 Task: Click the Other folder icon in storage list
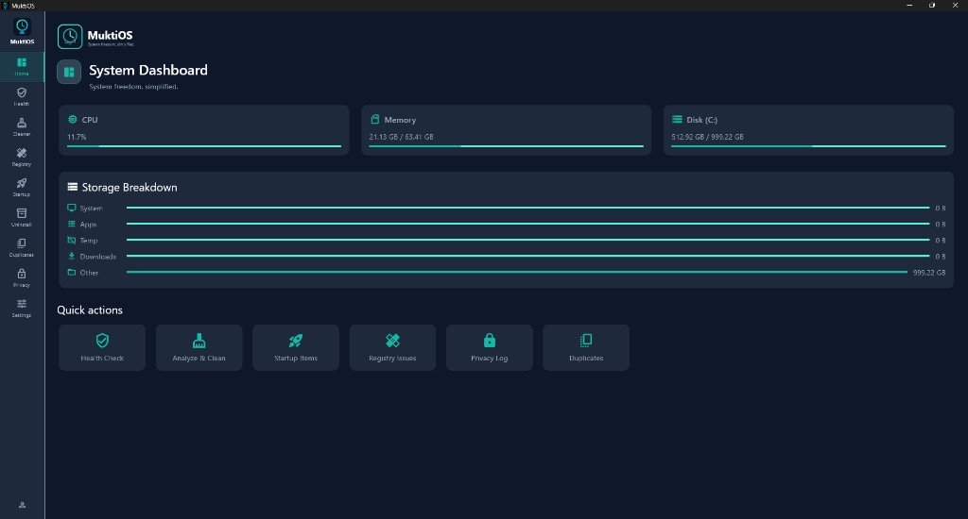pos(72,272)
